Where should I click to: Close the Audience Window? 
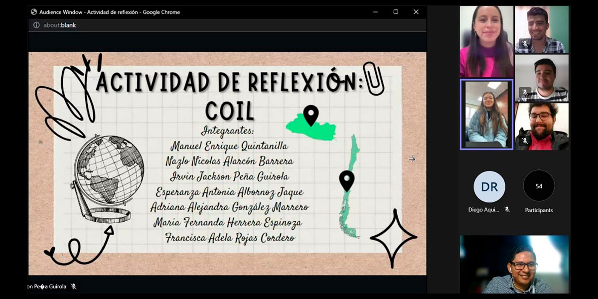click(416, 12)
